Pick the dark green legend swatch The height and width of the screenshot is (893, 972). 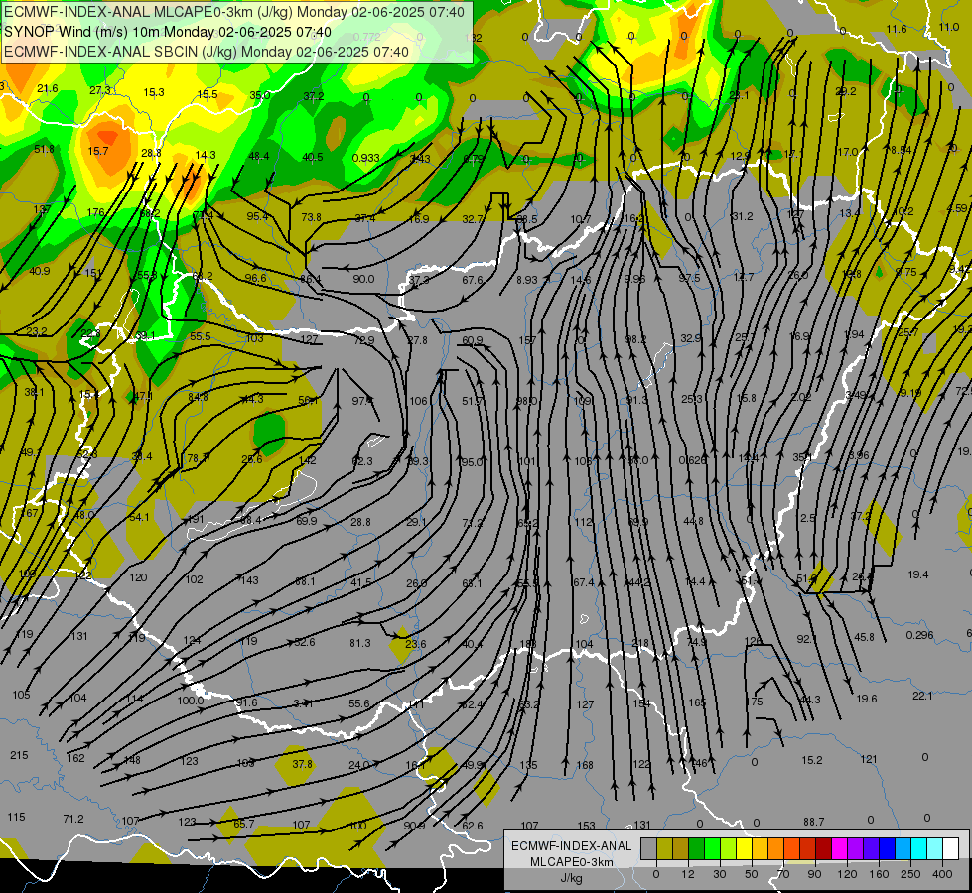click(697, 848)
